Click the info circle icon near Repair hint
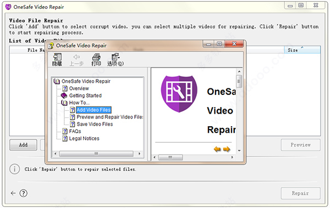Viewport: 330px width, 208px height. click(14, 169)
